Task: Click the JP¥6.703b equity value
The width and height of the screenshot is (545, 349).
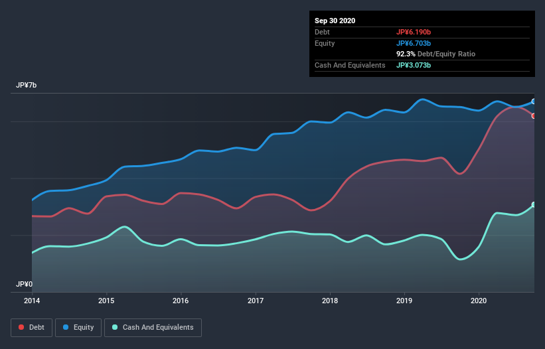Action: click(x=414, y=43)
